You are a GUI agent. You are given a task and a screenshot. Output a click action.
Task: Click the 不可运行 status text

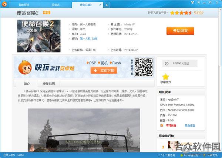(171, 125)
